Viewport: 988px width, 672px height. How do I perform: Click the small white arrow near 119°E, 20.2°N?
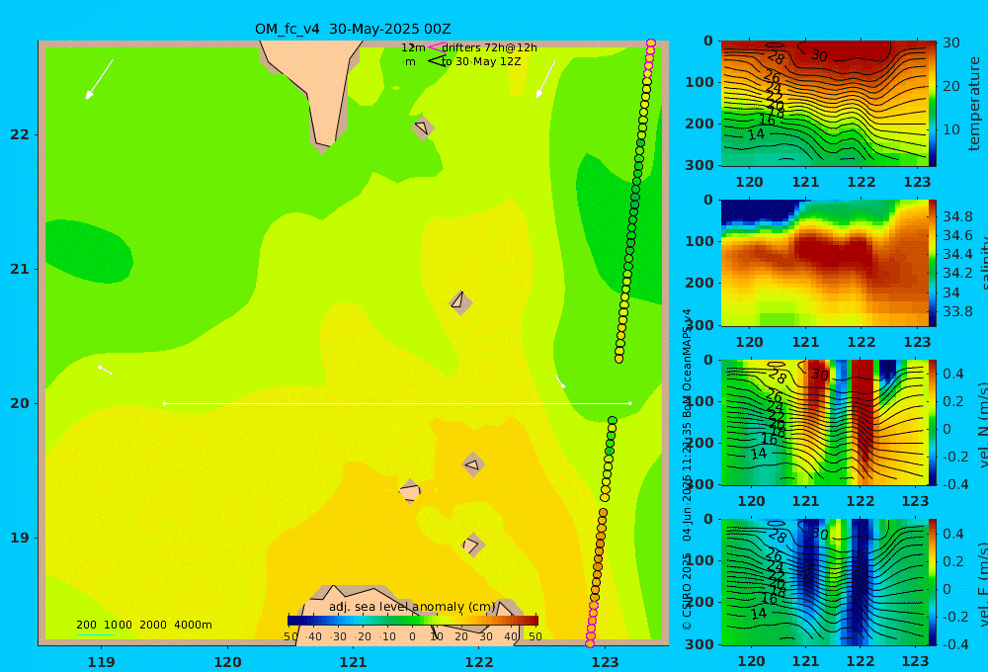click(x=105, y=370)
